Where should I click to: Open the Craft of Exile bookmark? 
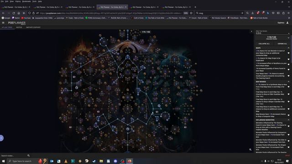[137, 18]
